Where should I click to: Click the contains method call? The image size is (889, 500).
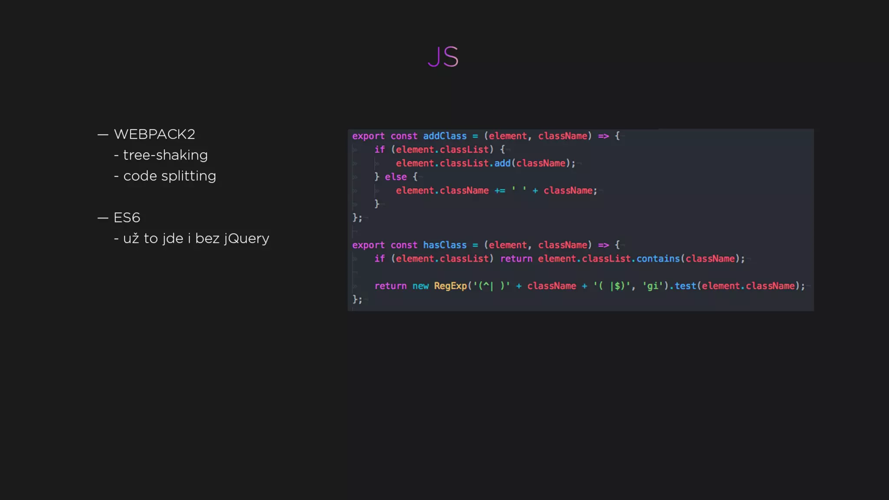click(658, 259)
